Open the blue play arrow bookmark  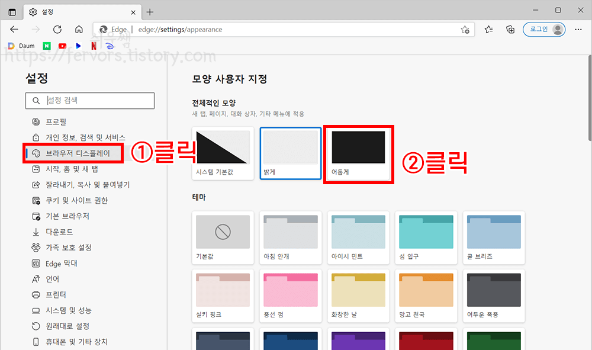point(78,46)
